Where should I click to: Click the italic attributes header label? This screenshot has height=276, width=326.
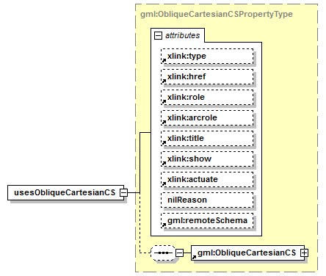[183, 35]
